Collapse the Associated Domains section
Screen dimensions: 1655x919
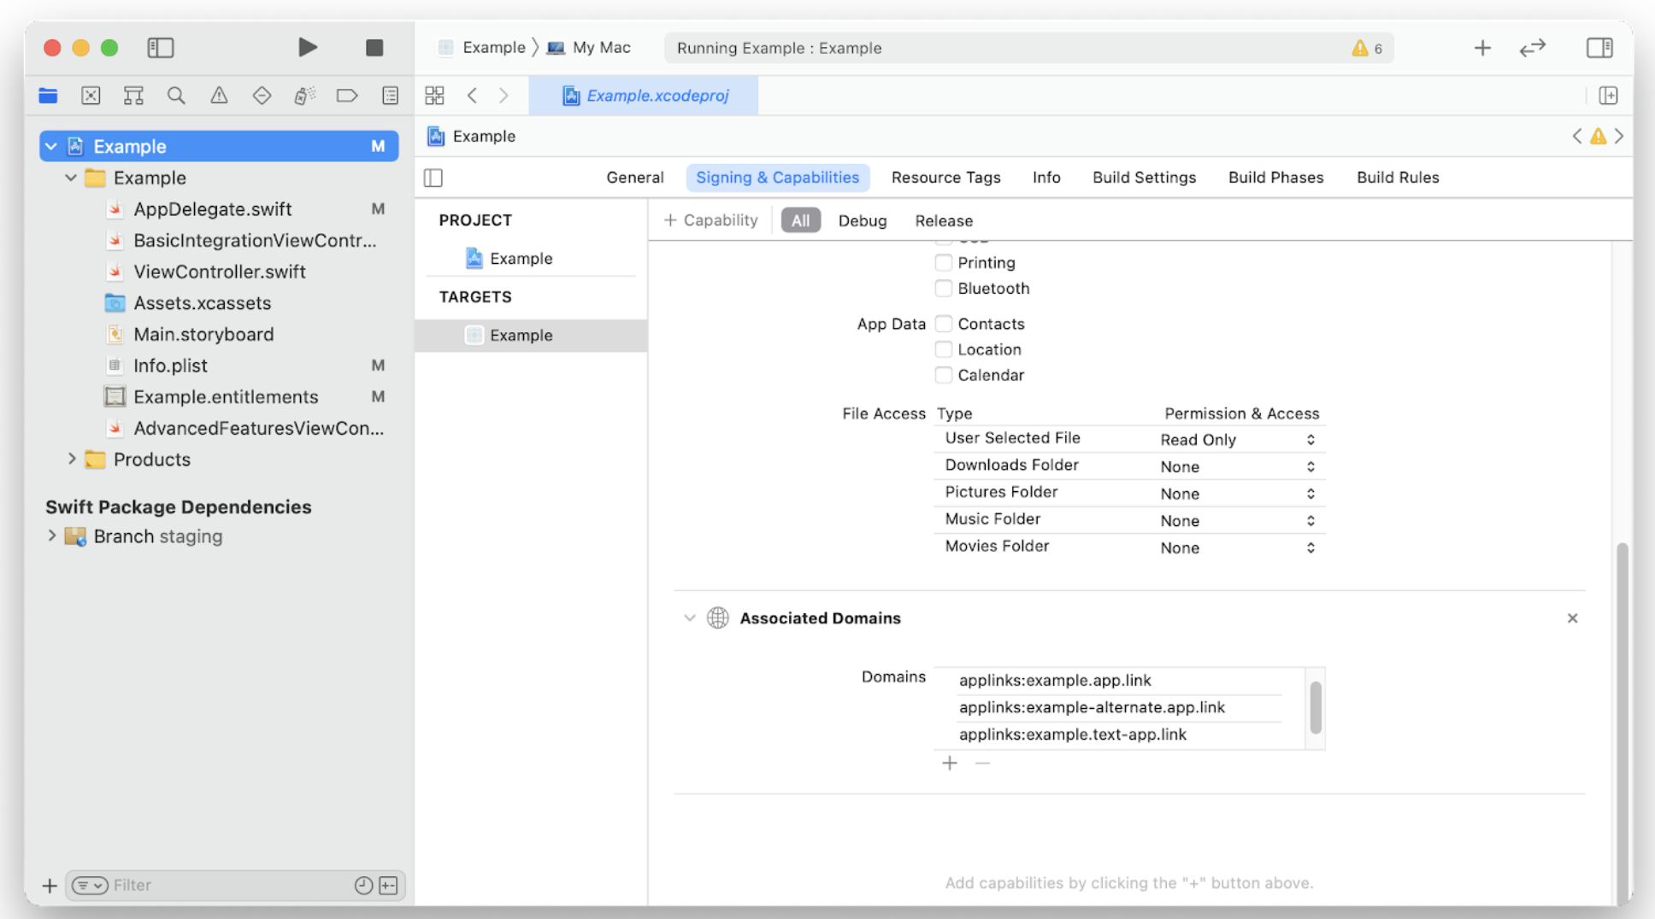[690, 618]
